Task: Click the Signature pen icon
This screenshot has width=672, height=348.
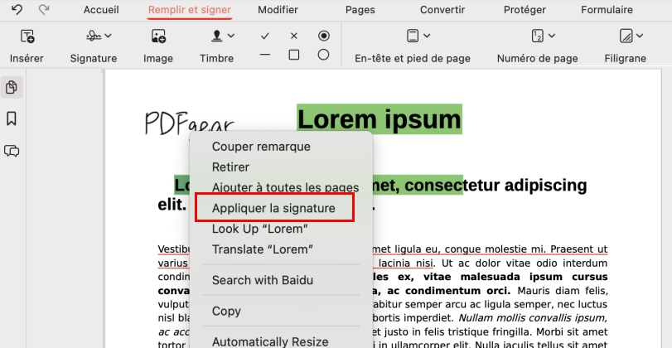Action: pos(94,36)
